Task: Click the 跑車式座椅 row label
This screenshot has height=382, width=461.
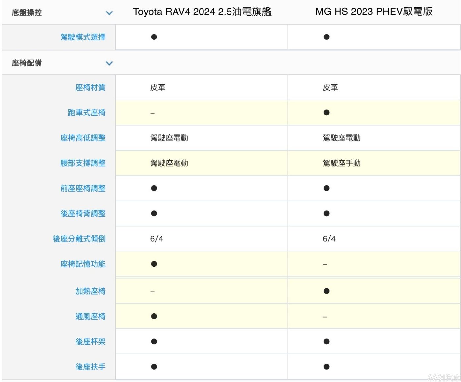Action: (x=87, y=113)
